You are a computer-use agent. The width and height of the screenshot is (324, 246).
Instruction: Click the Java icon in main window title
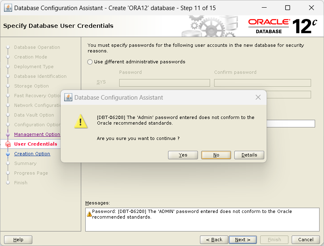(x=8, y=8)
